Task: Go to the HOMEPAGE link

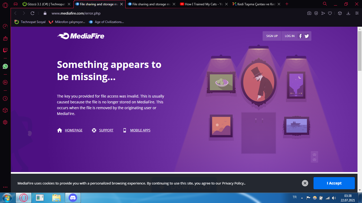Action: pyautogui.click(x=74, y=130)
